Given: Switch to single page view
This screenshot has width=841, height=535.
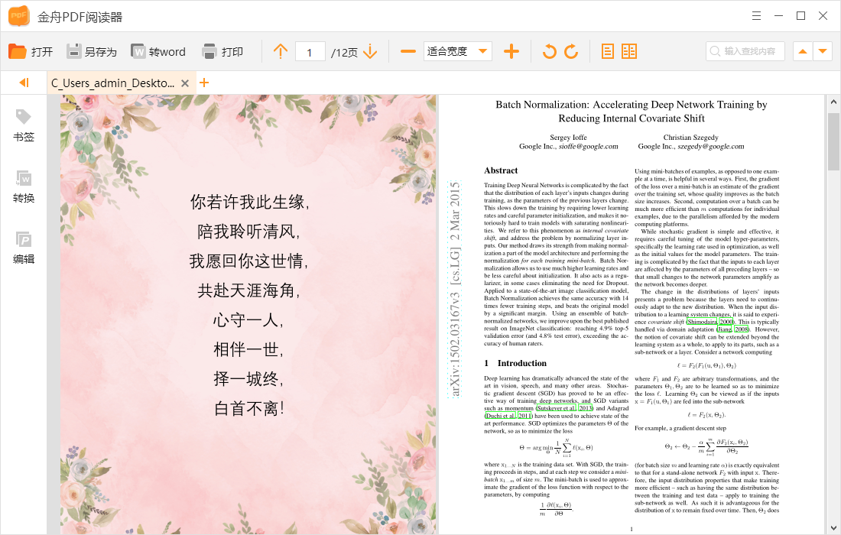Looking at the screenshot, I should coord(607,51).
